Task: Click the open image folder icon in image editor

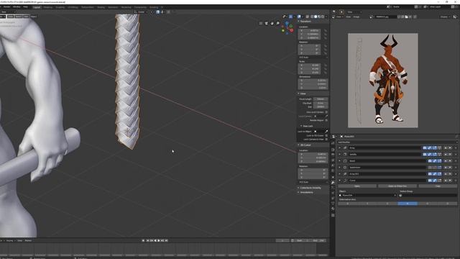Action: click(x=406, y=17)
